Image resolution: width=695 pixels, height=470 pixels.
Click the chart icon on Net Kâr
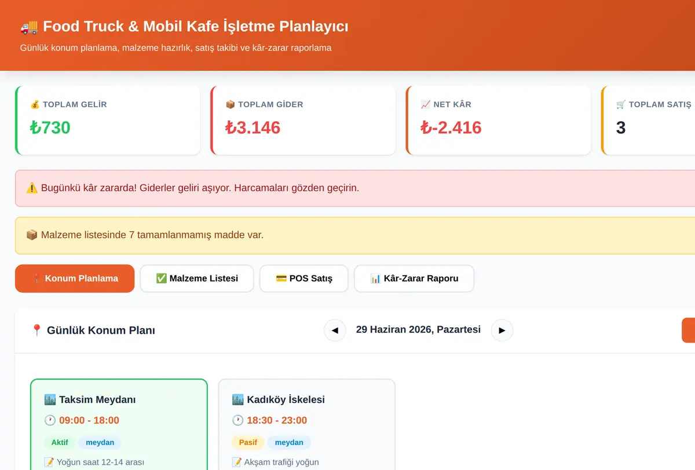click(426, 105)
